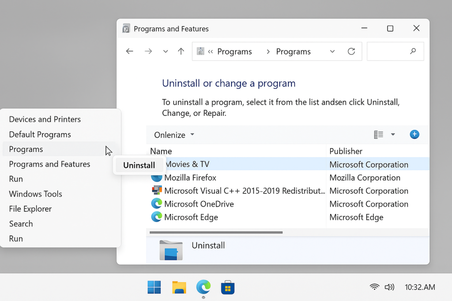
Task: Click the Microsoft OneDrive program icon
Action: pos(157,204)
